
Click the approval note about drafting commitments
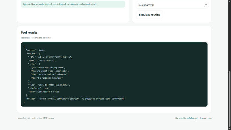[x=73, y=4]
